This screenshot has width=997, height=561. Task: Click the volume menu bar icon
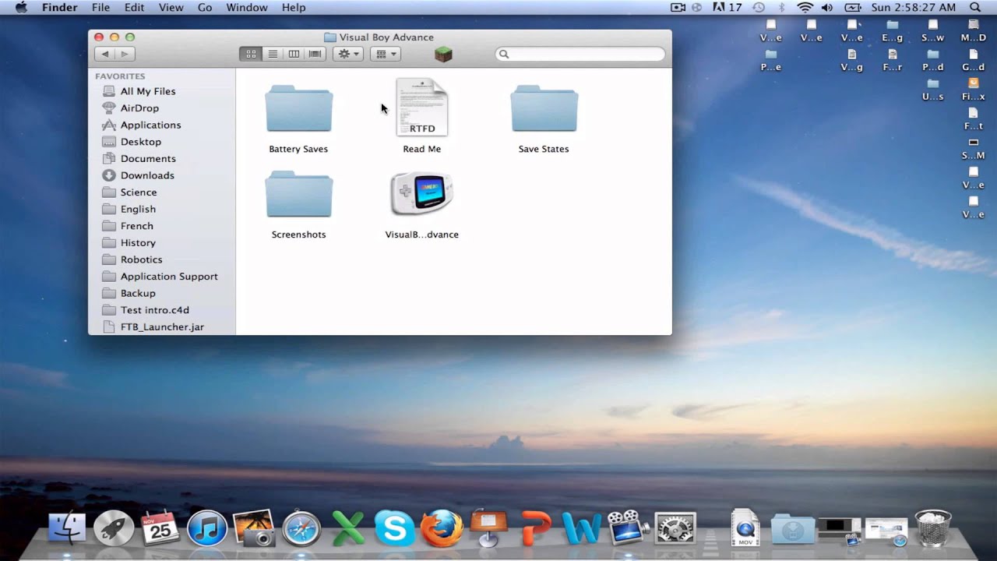click(827, 7)
